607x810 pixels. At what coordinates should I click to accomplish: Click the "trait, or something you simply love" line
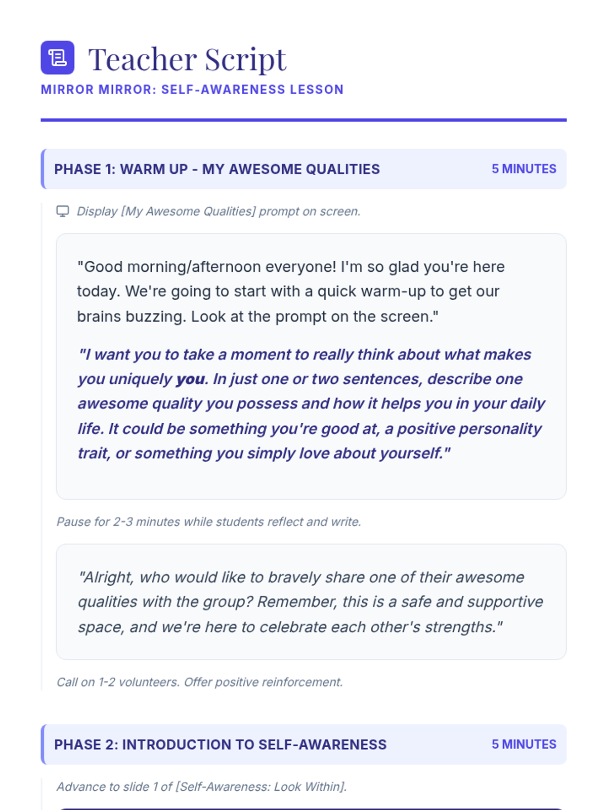264,453
